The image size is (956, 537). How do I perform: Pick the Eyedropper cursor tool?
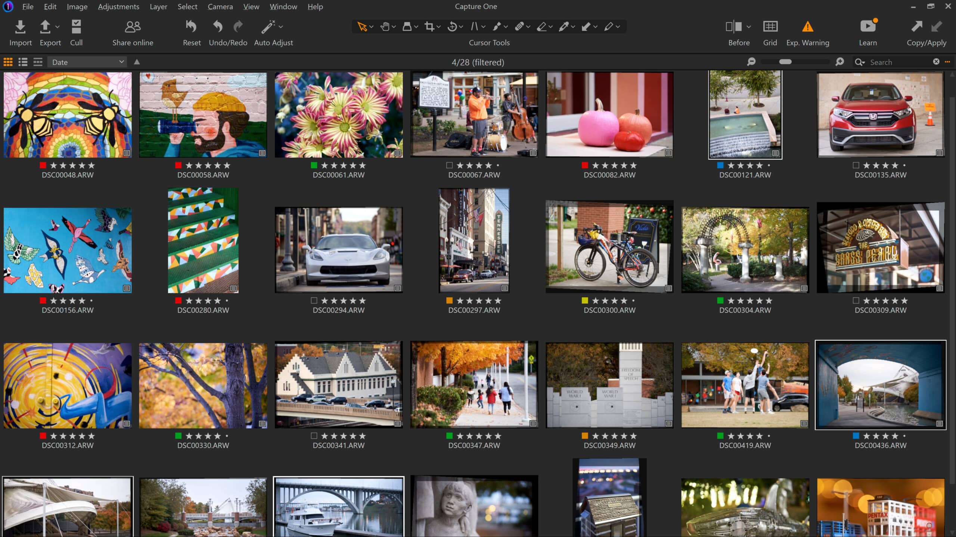565,26
